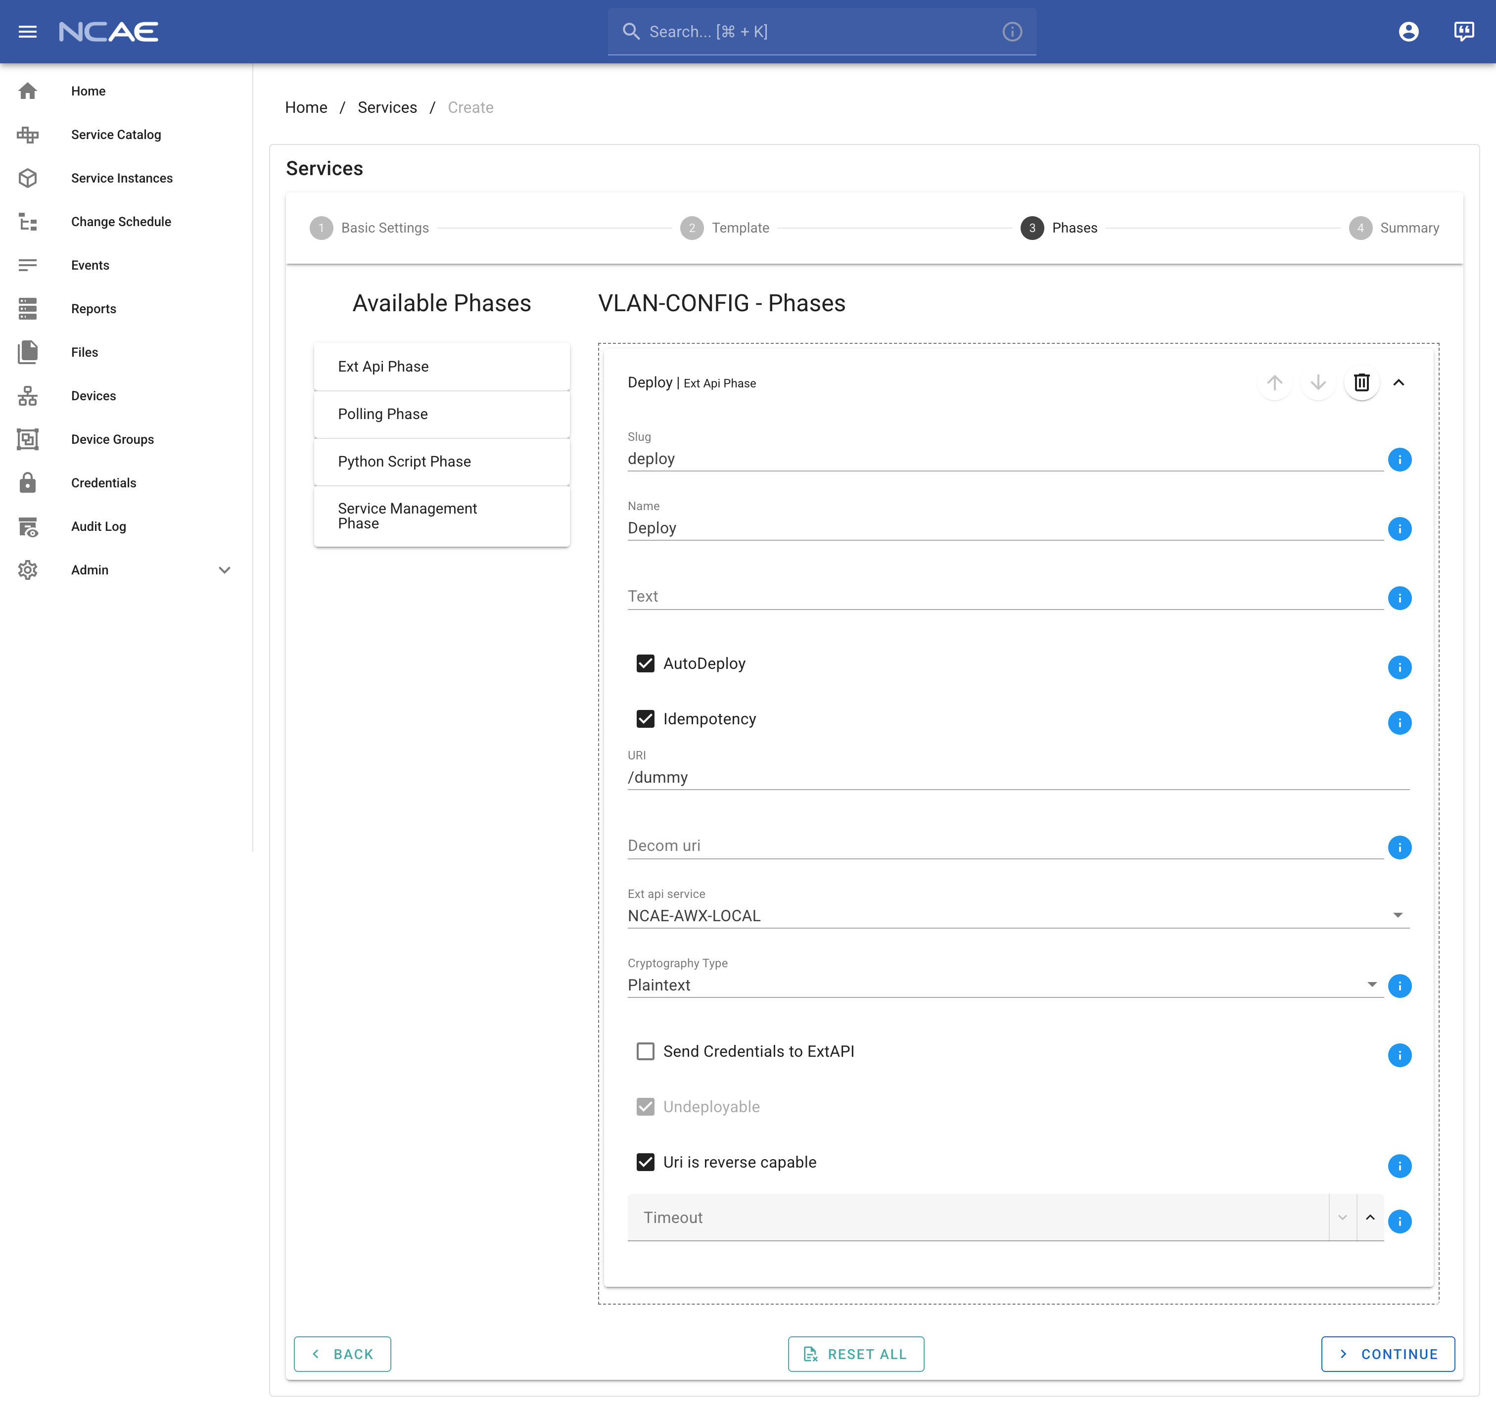
Task: Click the Audit Log sidebar icon
Action: pyautogui.click(x=28, y=527)
